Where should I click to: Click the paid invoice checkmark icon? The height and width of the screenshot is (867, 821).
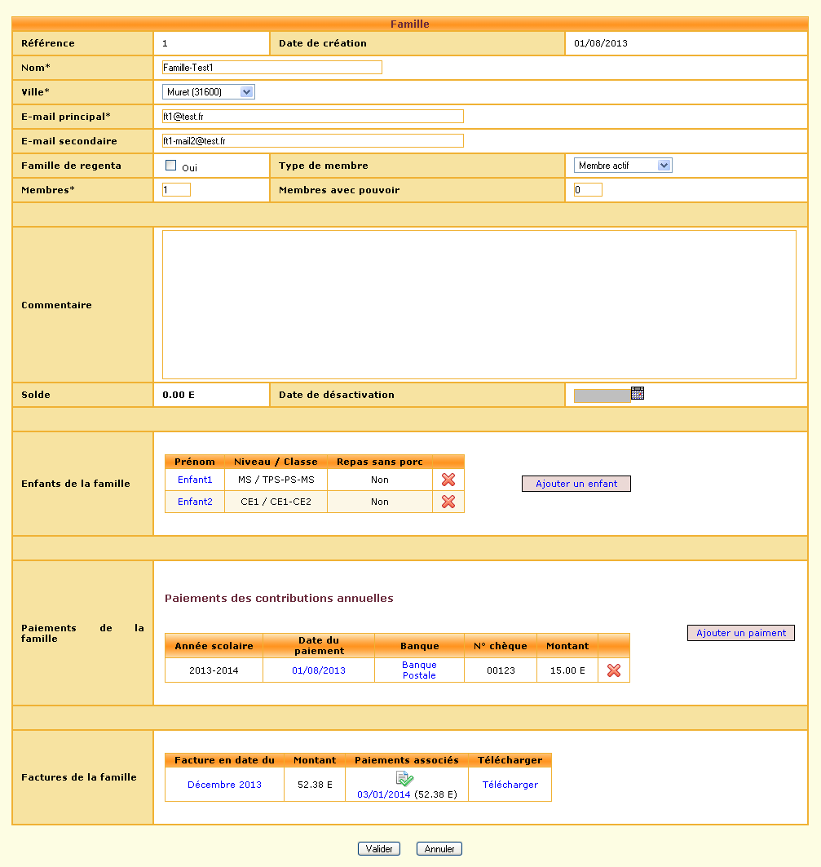406,779
